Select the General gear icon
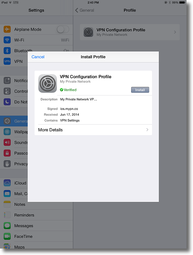This screenshot has width=193, height=255. click(x=7, y=121)
